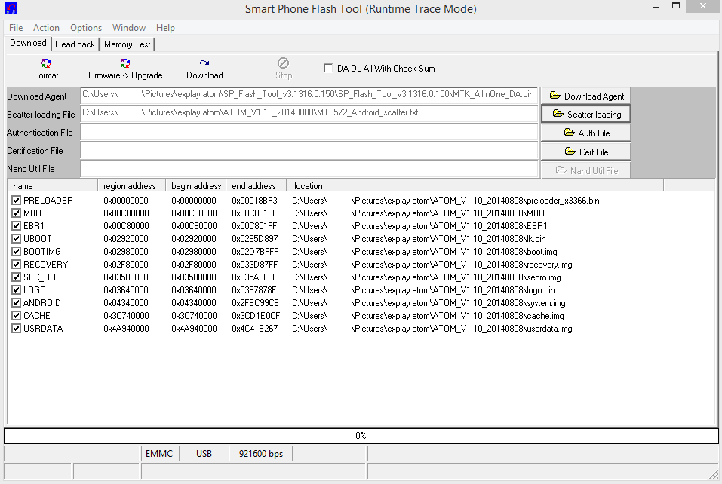Click the Firmware -> Upgrade icon
The height and width of the screenshot is (484, 722).
(125, 69)
